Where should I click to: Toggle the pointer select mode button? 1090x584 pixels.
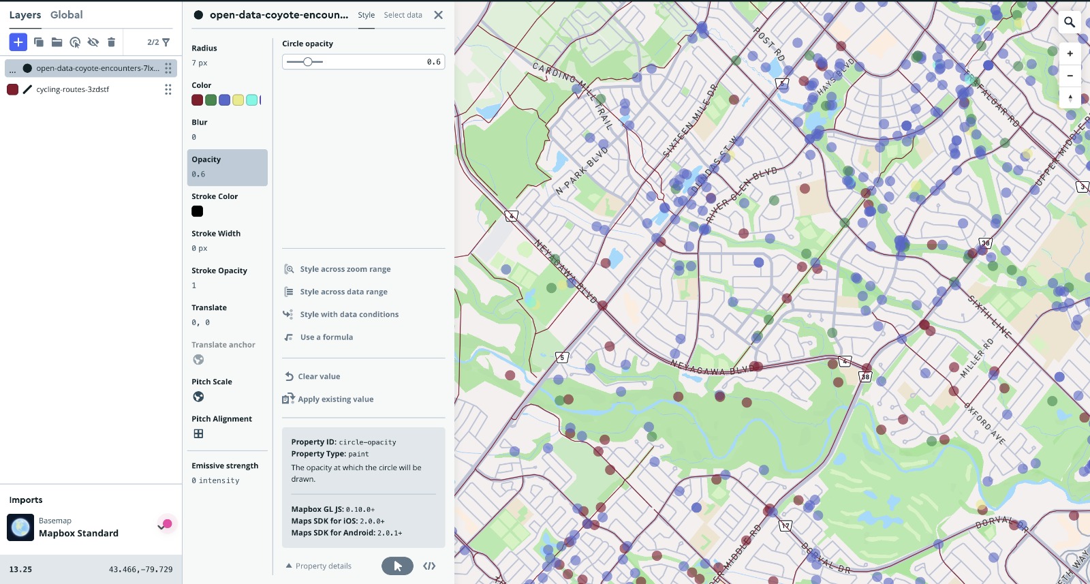click(x=397, y=566)
